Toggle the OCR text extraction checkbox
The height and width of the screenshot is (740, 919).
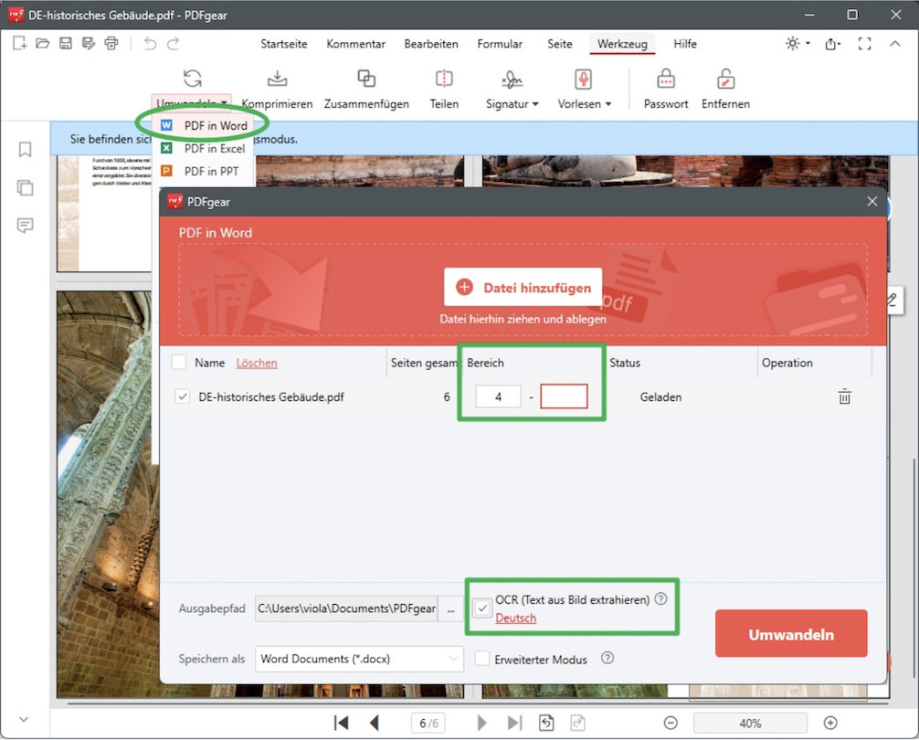(481, 608)
